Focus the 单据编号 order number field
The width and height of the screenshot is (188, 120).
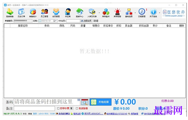23,21
